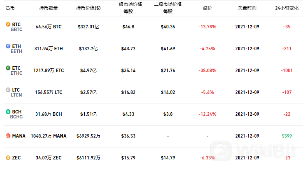Click the BCH coin icon
The image size is (303, 169).
pyautogui.click(x=8, y=112)
